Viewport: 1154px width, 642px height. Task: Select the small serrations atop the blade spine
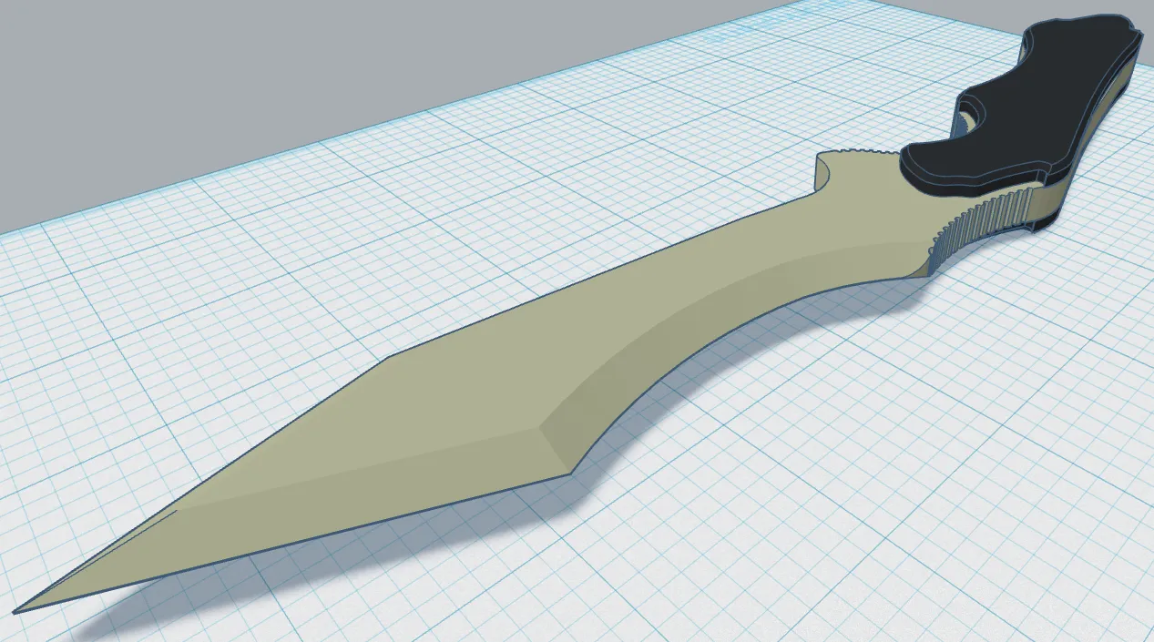[x=863, y=153]
